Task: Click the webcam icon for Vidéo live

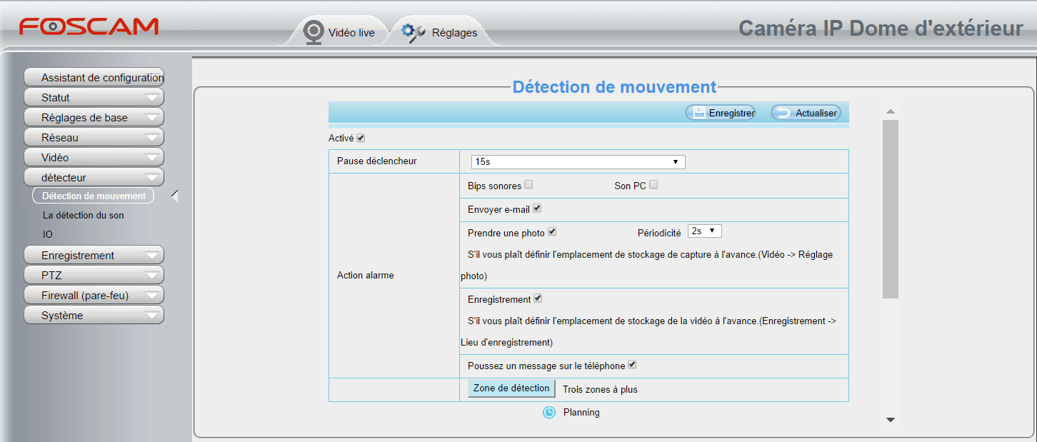Action: coord(314,32)
